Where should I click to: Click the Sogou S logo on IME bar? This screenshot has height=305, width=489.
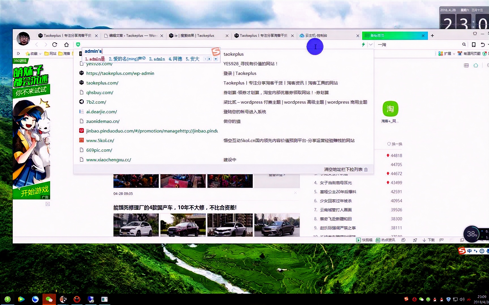click(x=462, y=251)
